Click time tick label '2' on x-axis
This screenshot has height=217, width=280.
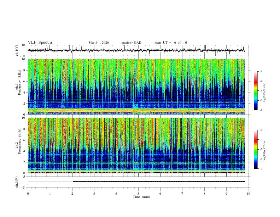click(x=72, y=194)
